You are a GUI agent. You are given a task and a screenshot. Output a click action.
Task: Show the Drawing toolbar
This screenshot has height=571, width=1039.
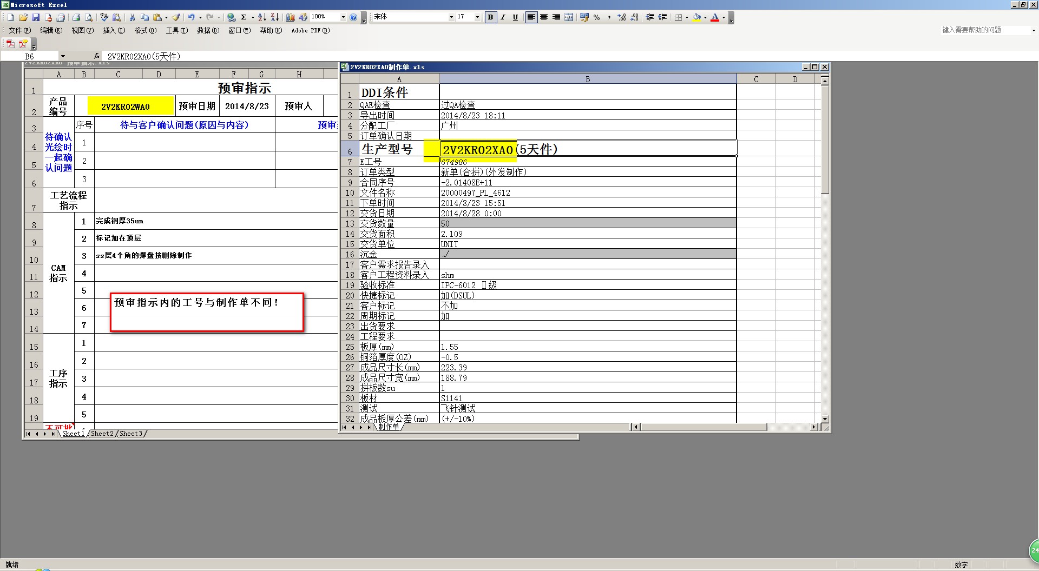click(x=303, y=17)
